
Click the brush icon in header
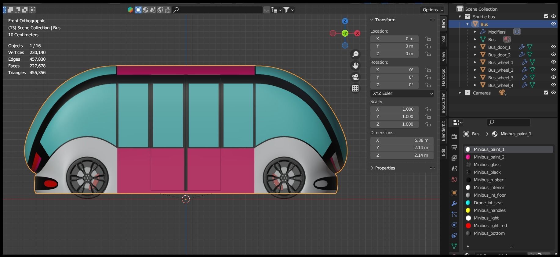168,10
